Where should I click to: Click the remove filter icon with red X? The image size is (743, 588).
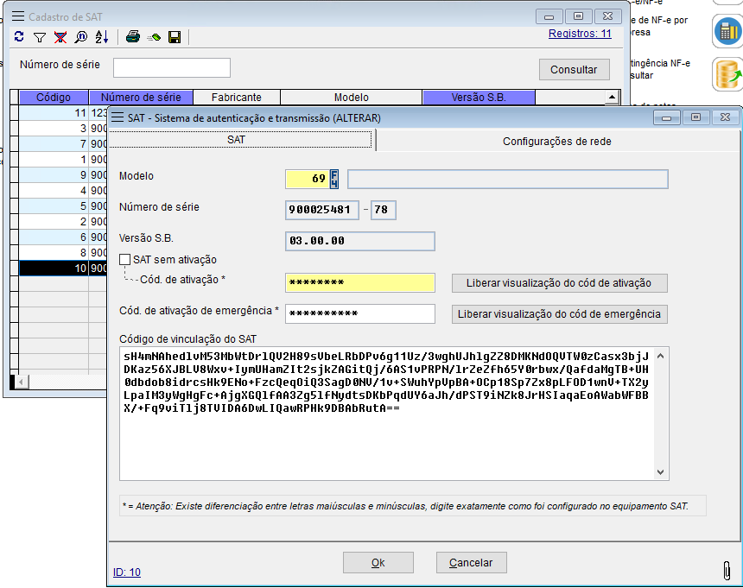tap(60, 37)
